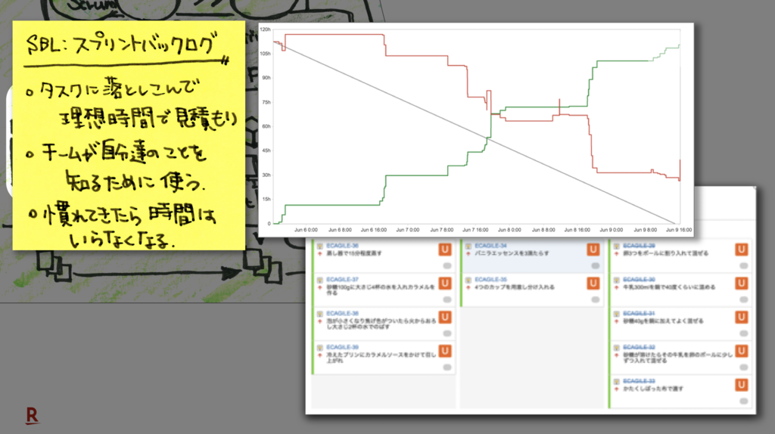Open issue link ECAGILE-34

pos(490,246)
